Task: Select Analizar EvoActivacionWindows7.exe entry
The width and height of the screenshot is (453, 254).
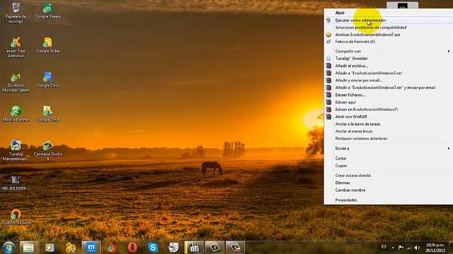Action: [x=388, y=35]
